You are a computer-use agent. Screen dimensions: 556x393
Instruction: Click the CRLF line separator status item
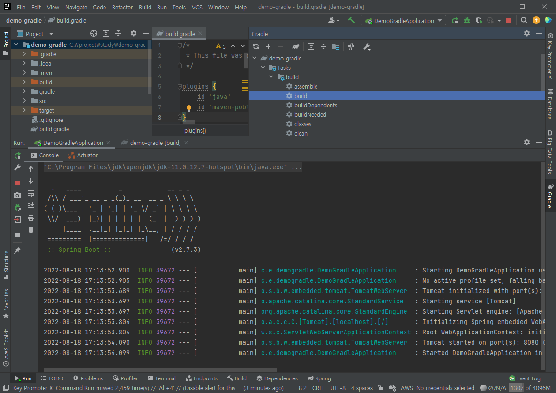318,388
